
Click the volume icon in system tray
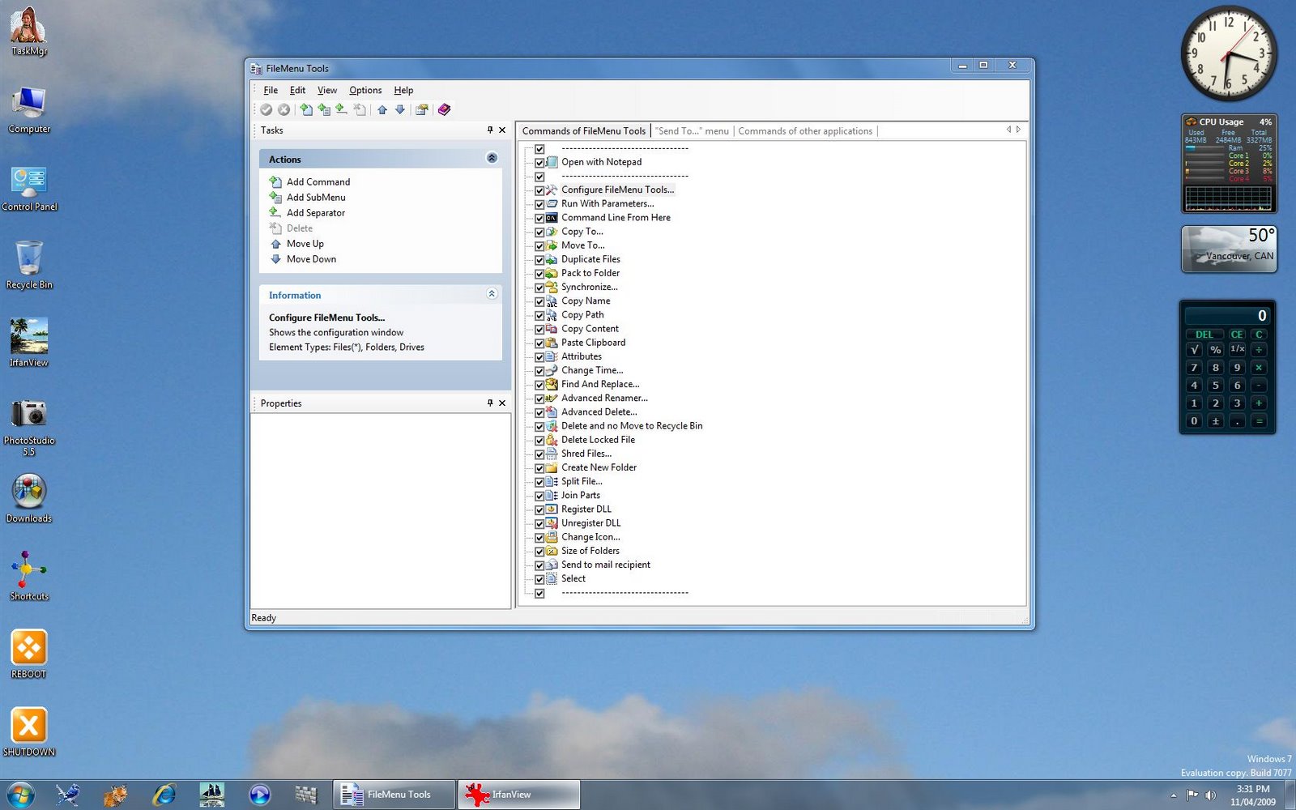[x=1210, y=795]
